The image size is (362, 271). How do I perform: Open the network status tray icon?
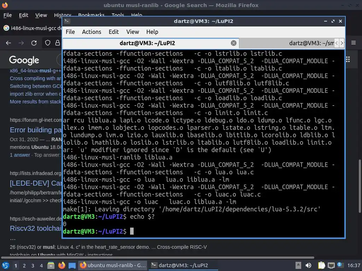[331, 265]
